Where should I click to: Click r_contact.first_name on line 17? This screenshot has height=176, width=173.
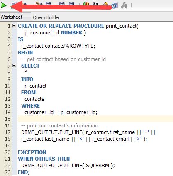tap(110, 132)
